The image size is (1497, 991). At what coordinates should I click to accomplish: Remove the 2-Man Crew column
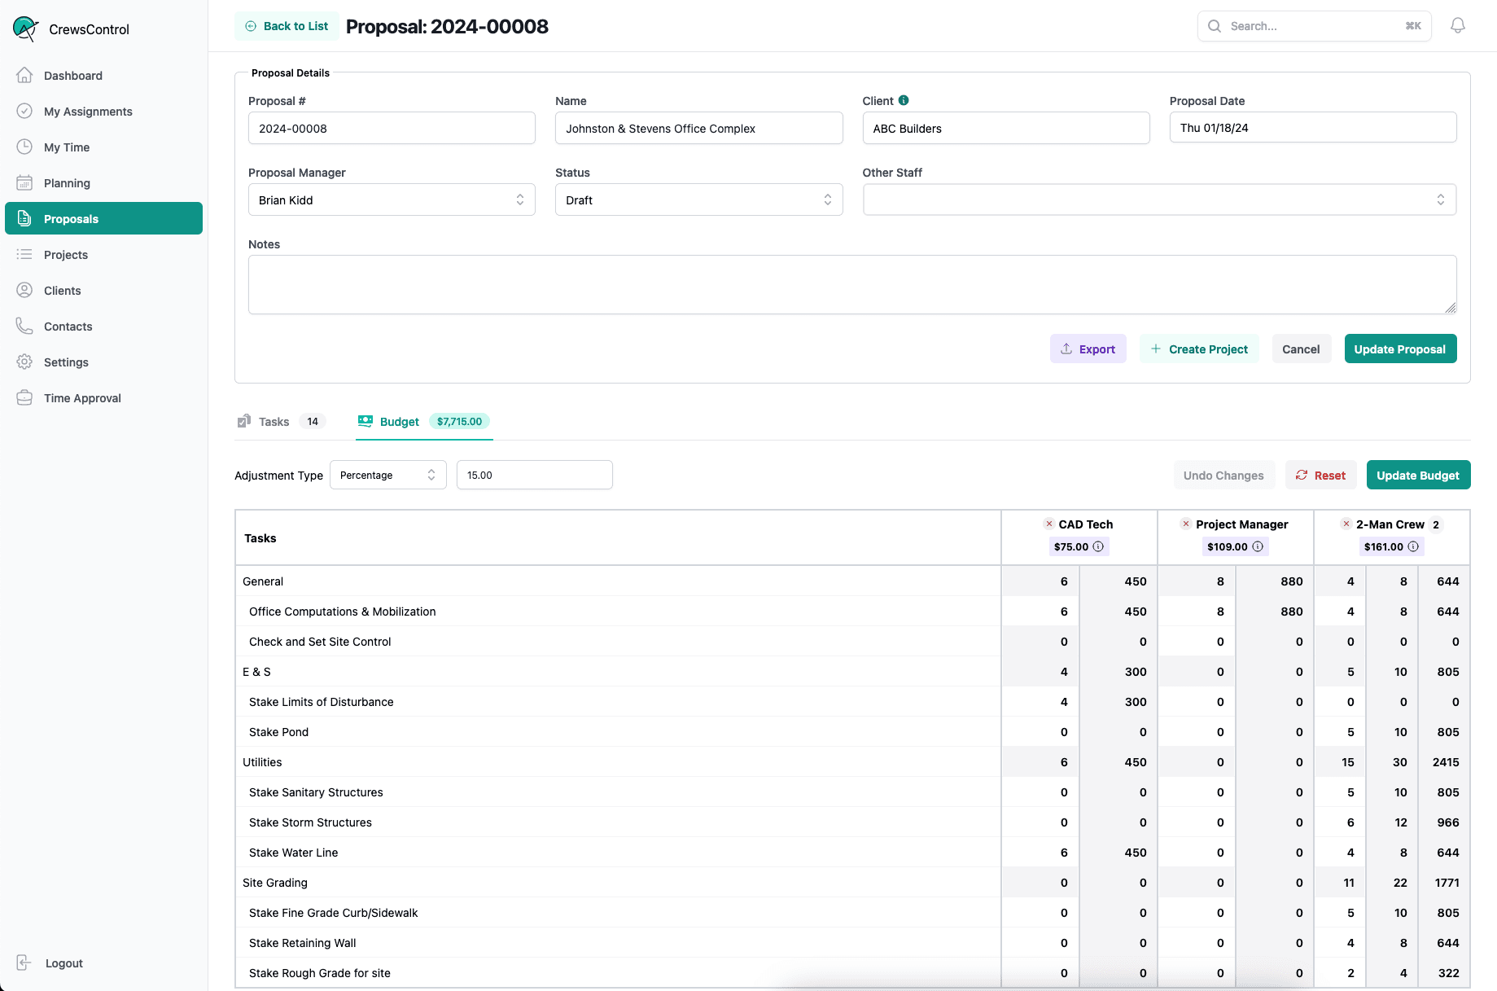point(1346,524)
